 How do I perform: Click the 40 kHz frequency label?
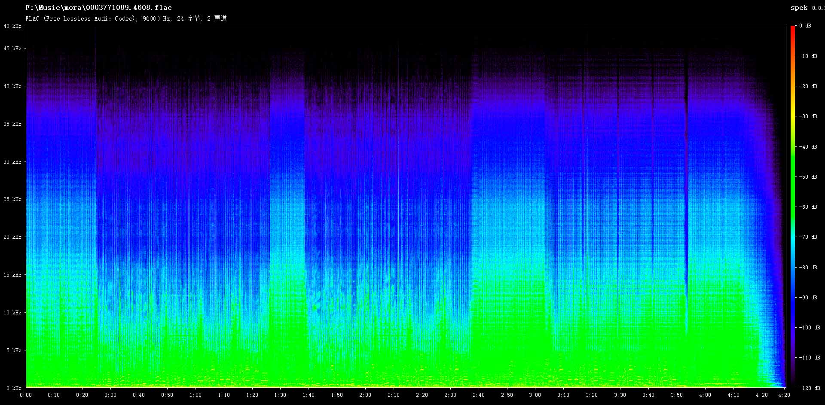[12, 86]
